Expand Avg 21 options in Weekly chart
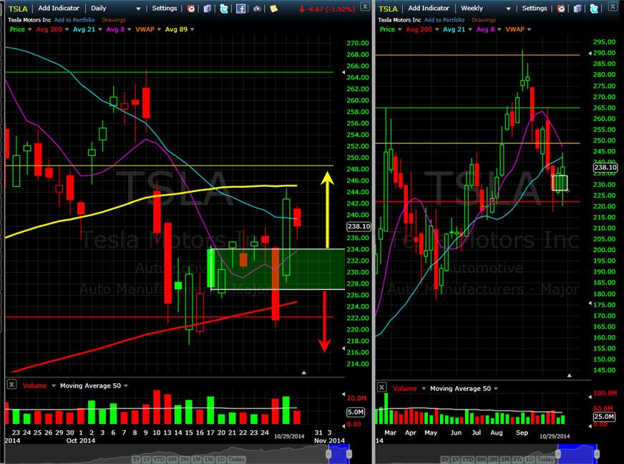The height and width of the screenshot is (464, 624). [470, 29]
